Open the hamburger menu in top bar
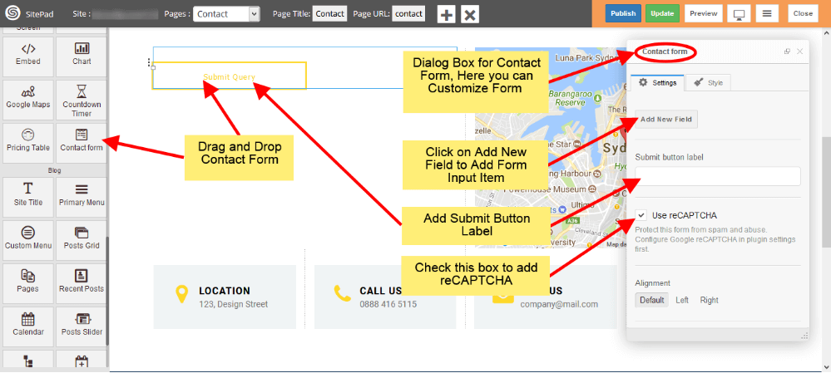The width and height of the screenshot is (831, 373). point(767,14)
